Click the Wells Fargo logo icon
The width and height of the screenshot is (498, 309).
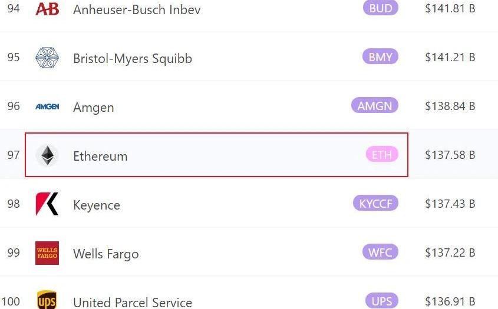[47, 253]
